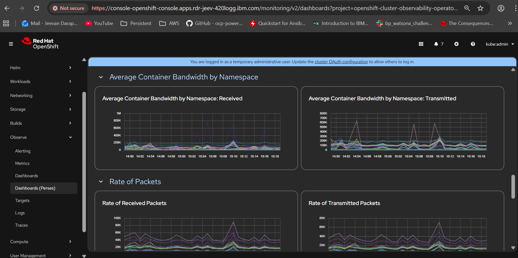
Task: Bookmark this page with star icon
Action: tap(480, 8)
